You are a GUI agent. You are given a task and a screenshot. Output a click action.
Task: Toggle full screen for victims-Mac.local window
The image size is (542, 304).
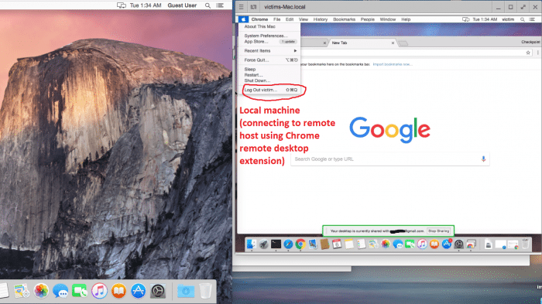(523, 7)
